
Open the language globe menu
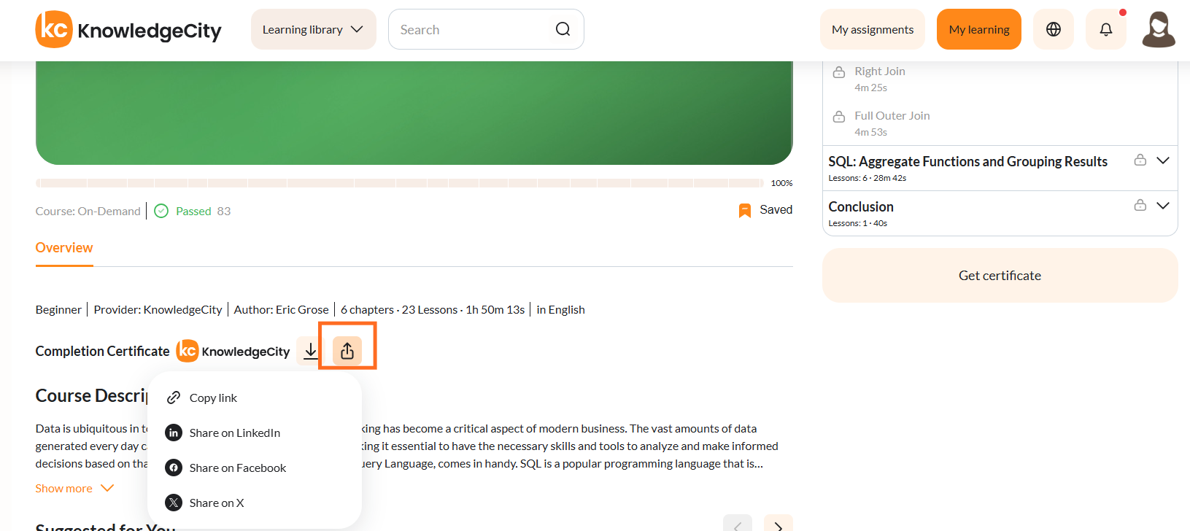coord(1053,29)
